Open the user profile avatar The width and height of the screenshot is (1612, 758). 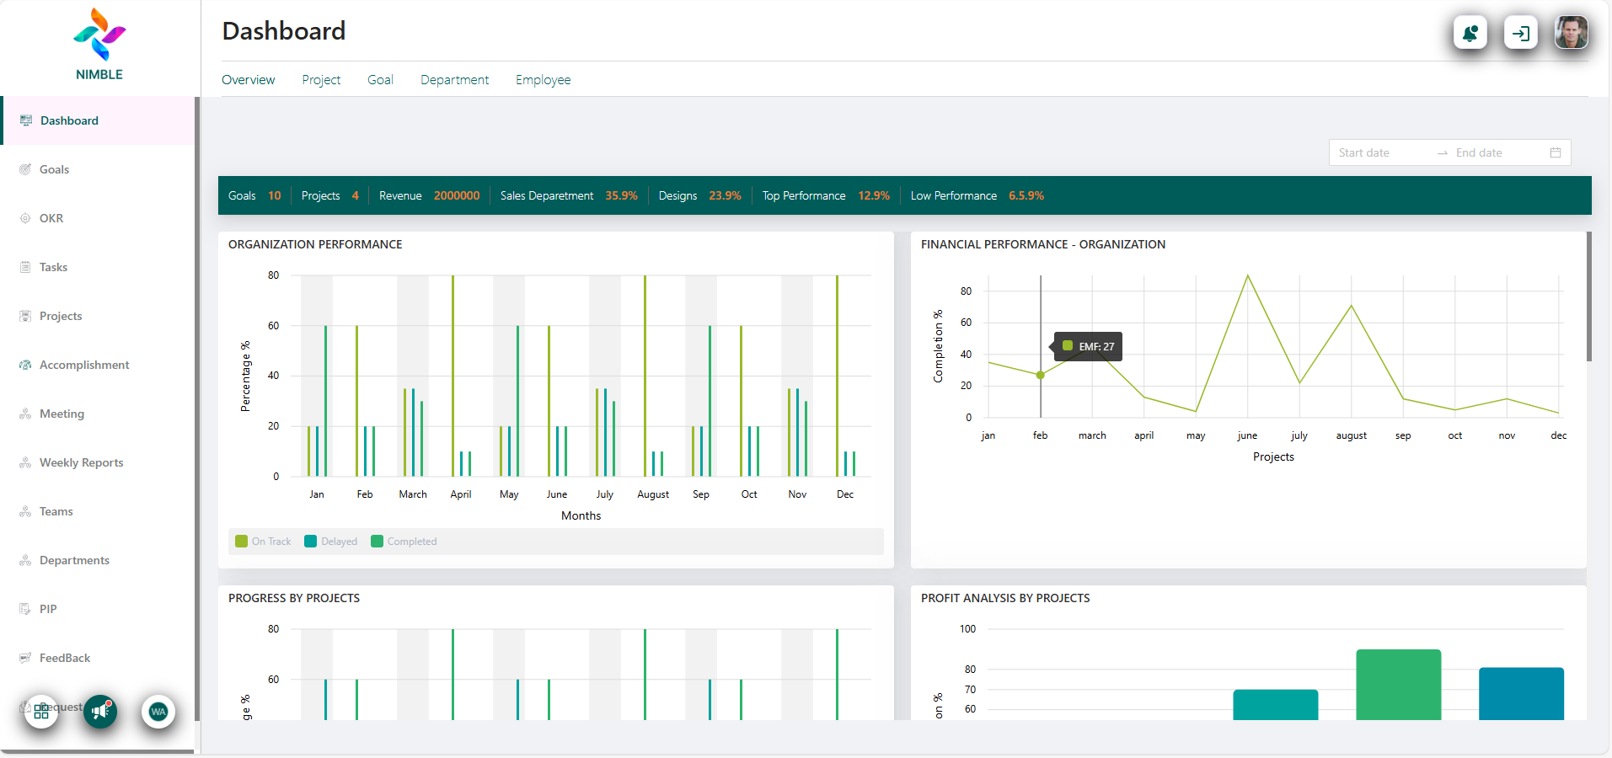(1571, 34)
